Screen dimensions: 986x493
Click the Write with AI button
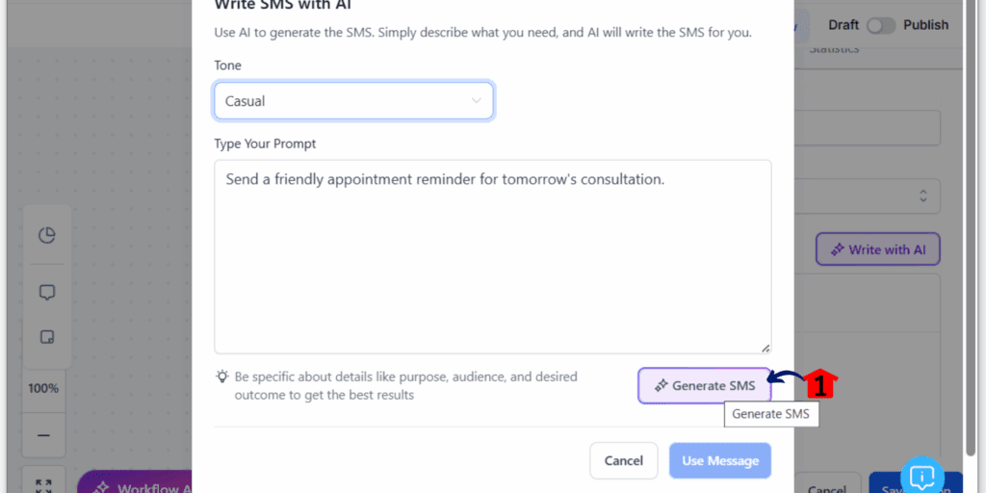coord(878,249)
